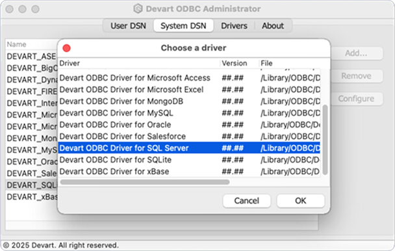Select DEVART_Orac entry in DSN list
The width and height of the screenshot is (395, 251).
(31, 162)
